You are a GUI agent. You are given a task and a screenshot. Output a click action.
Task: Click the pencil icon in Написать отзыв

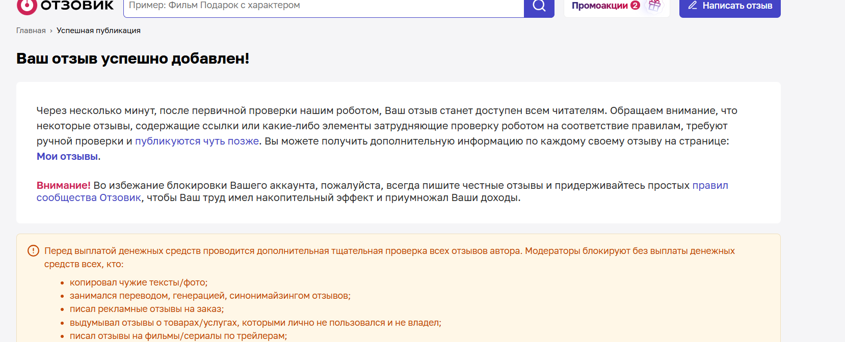693,6
